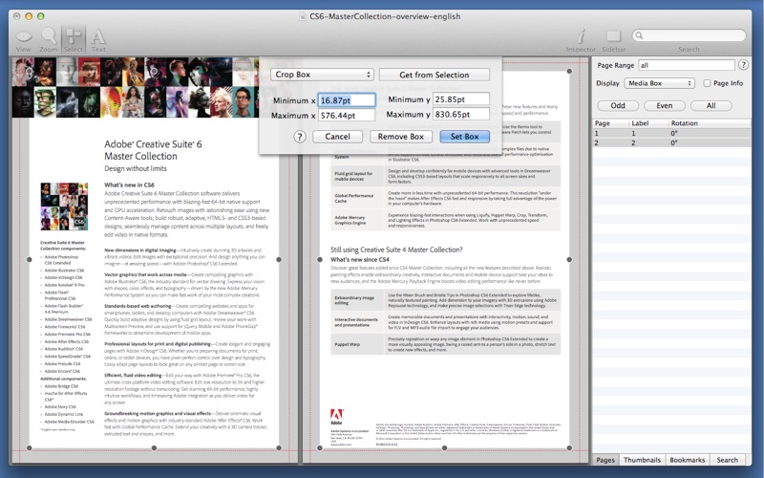Select the View tool in toolbar
Screen dimensions: 764x478
pos(23,39)
